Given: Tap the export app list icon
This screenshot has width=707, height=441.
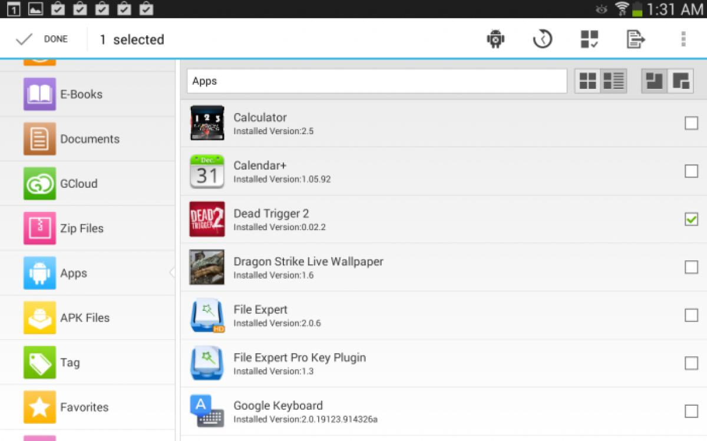Looking at the screenshot, I should click(635, 38).
